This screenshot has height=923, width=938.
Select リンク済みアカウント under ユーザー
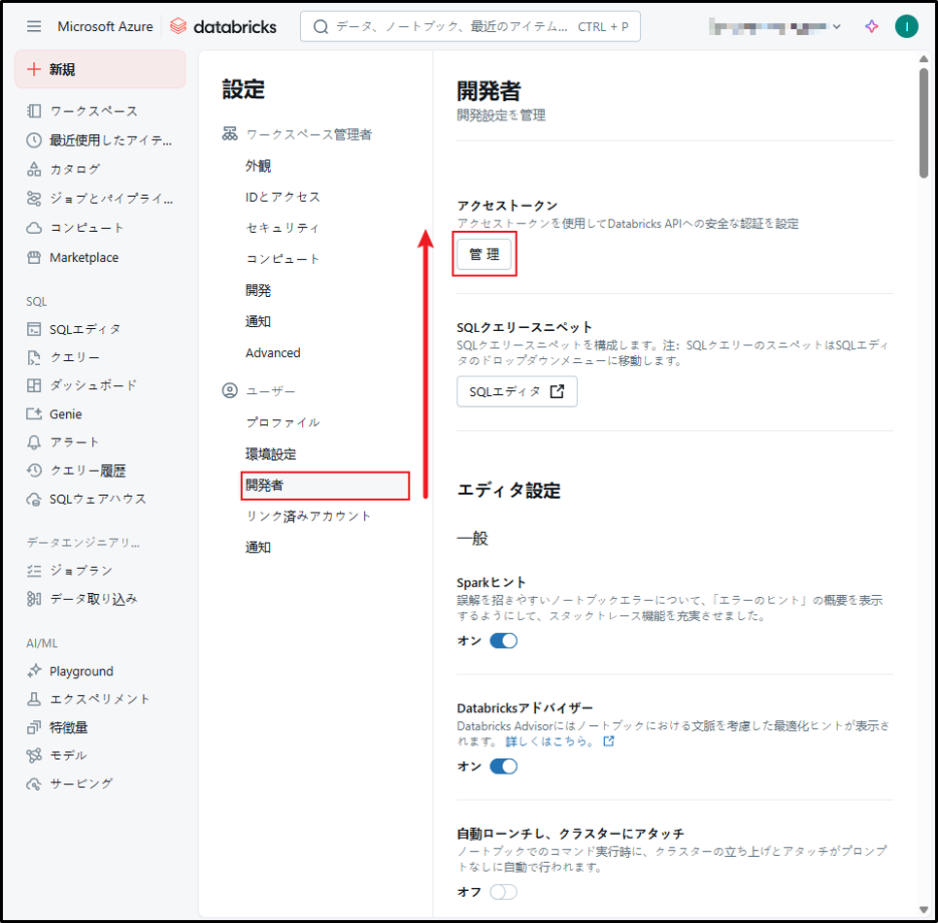click(x=309, y=516)
